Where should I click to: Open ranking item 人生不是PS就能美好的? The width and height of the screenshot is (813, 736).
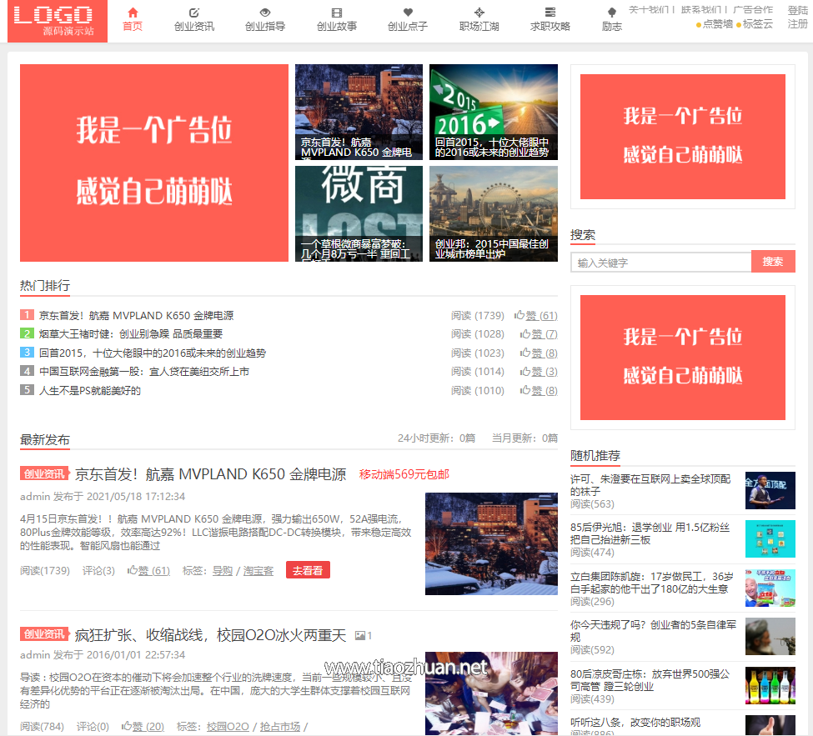tap(90, 390)
